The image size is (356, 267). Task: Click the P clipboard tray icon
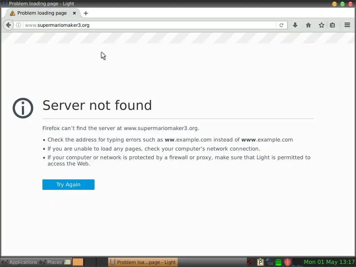(260, 262)
